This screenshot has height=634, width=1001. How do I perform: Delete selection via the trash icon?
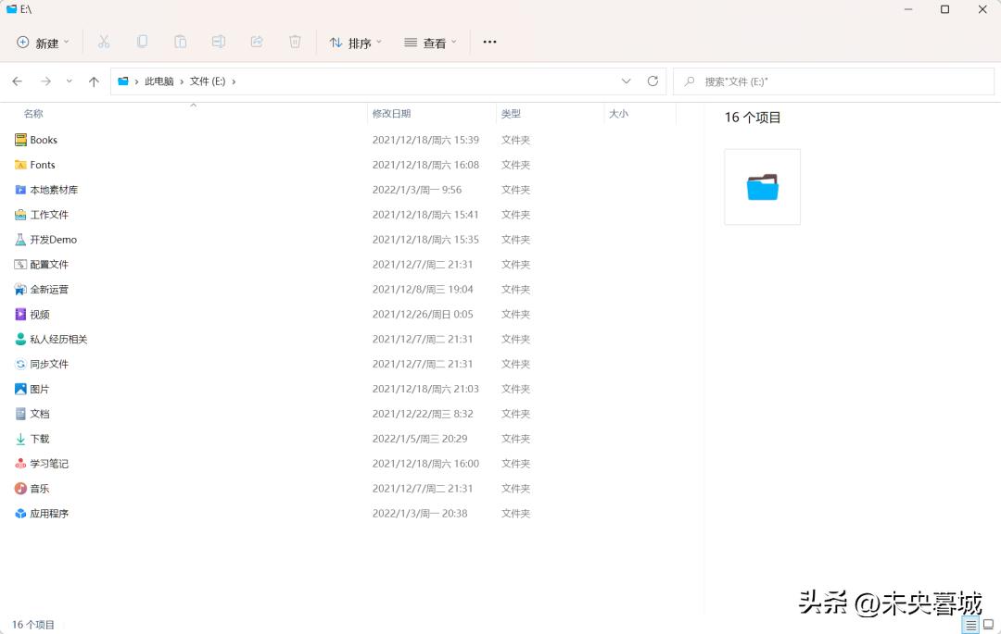click(x=295, y=42)
